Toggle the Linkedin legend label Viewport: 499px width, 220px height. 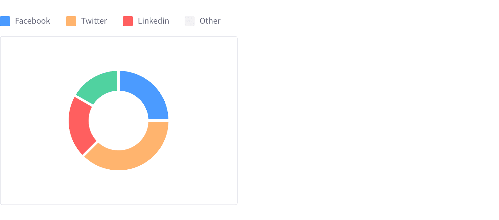coord(153,21)
